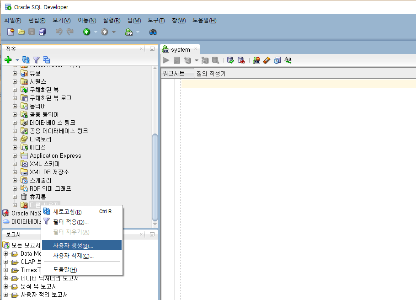The width and height of the screenshot is (416, 300).
Task: Click the green Back navigation arrow
Action: (87, 32)
